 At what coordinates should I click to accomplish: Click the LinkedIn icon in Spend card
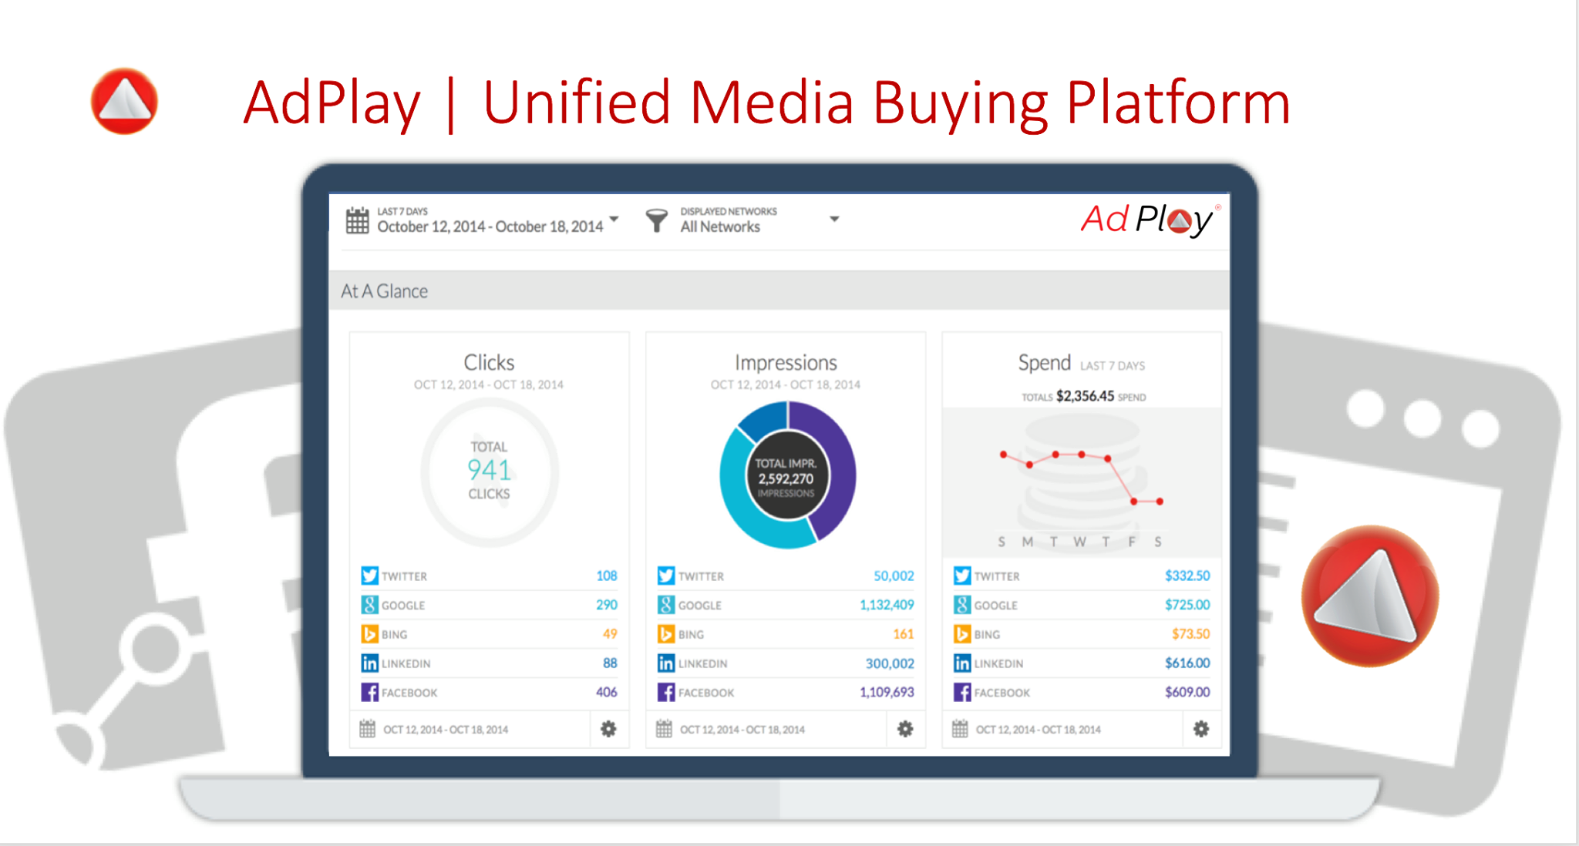click(962, 663)
